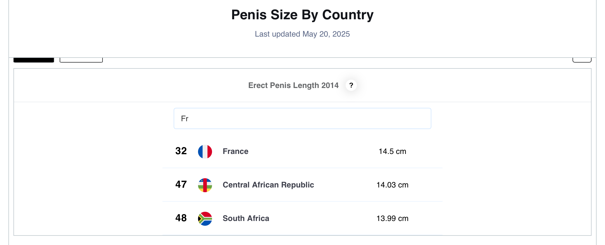605x245 pixels.
Task: Click the "Erect Penis Length 2014" table heading
Action: (x=293, y=85)
